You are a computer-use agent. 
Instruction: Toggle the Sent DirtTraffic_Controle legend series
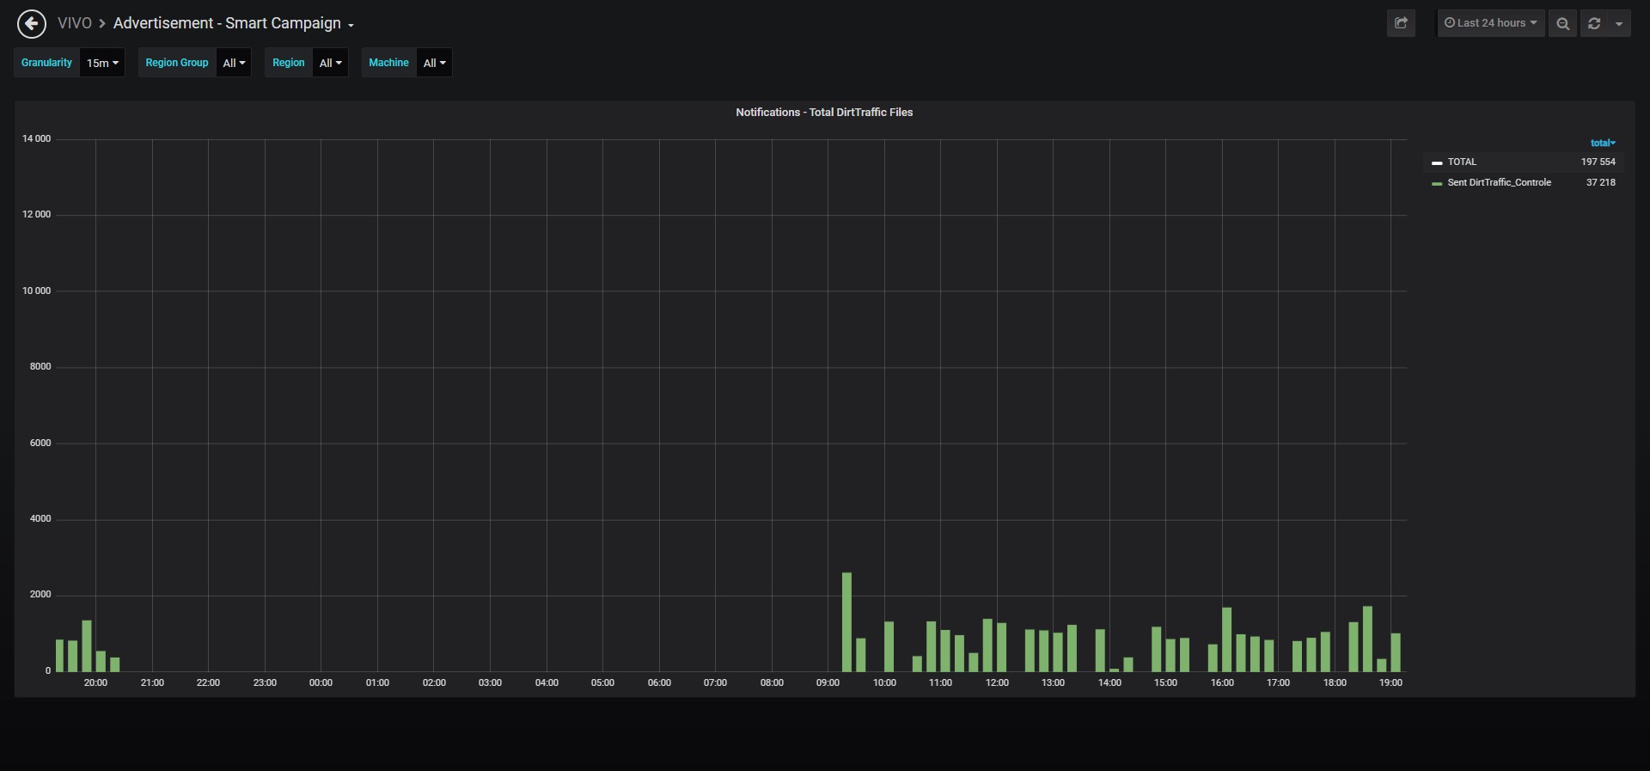point(1499,182)
